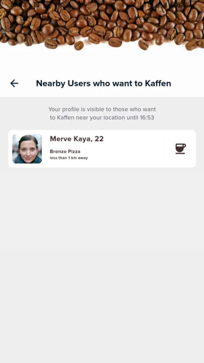Open Merve Kaya's profile photo

click(27, 148)
